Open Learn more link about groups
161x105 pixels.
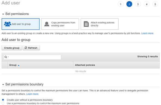pos(147,33)
